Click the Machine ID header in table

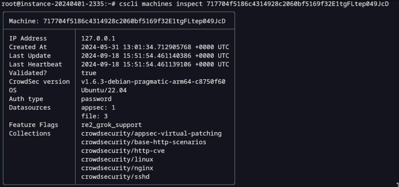tap(117, 21)
